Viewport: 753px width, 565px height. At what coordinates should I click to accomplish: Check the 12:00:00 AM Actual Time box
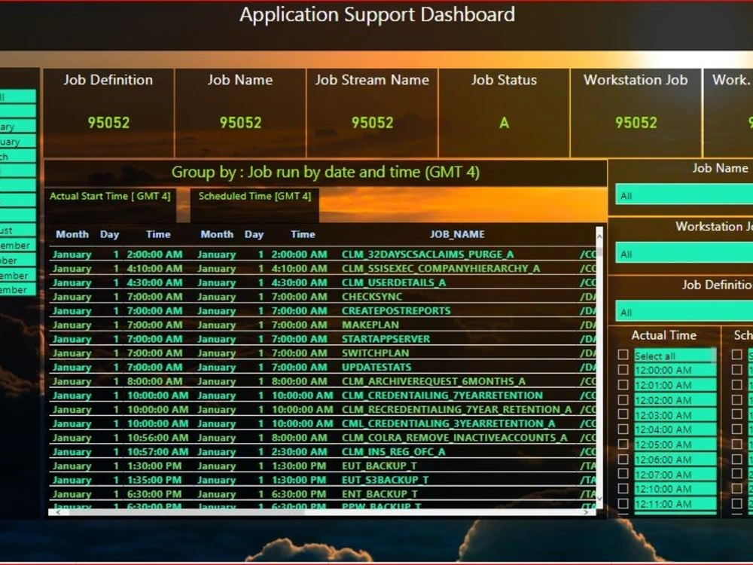[623, 369]
